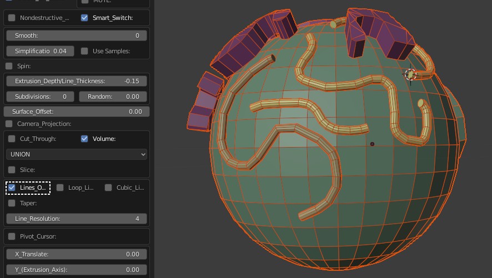Turn on the Cut_Through checkbox
Image resolution: width=492 pixels, height=278 pixels.
12,139
